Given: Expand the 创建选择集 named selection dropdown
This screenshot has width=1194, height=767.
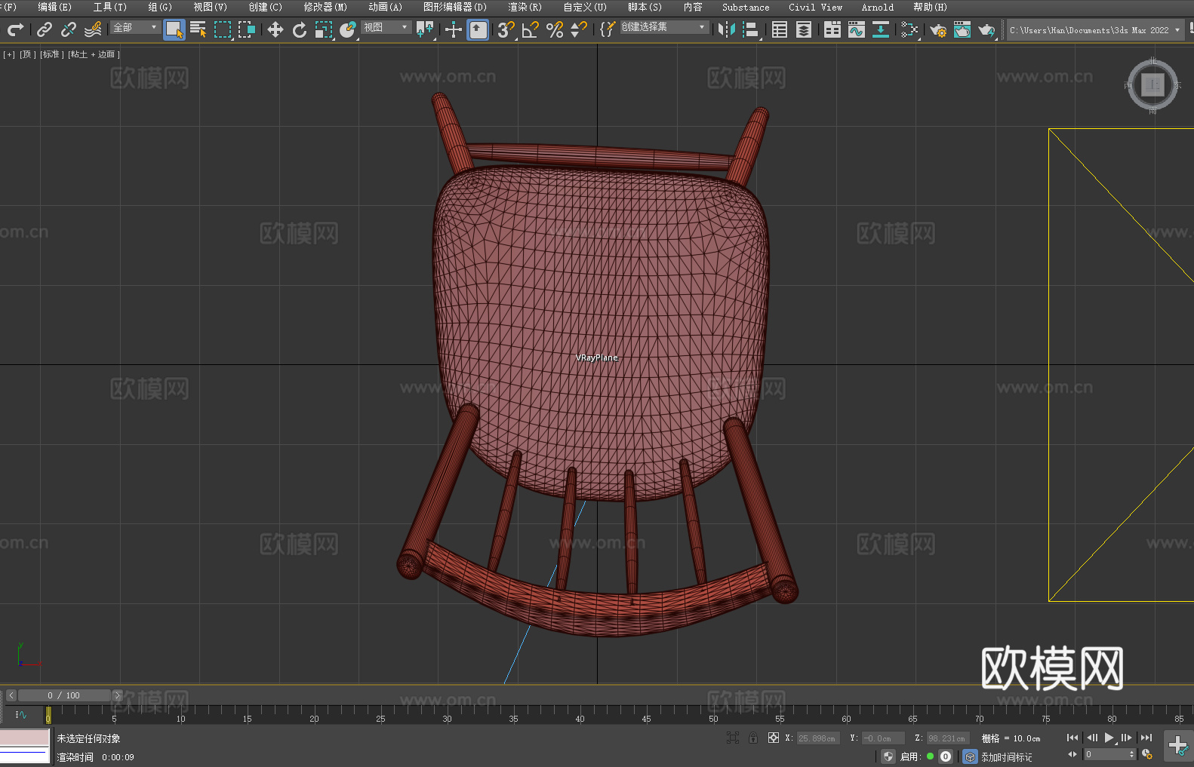Looking at the screenshot, I should click(x=664, y=27).
